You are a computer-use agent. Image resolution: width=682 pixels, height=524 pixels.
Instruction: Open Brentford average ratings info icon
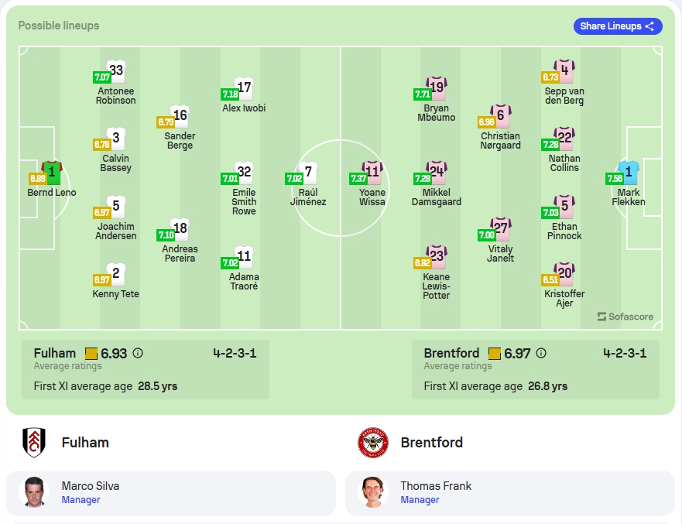point(540,353)
